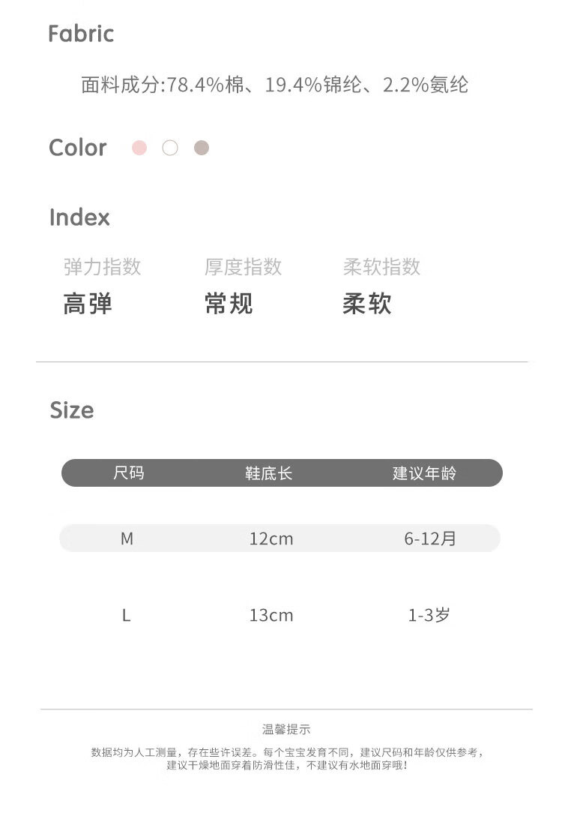Select the taupe gray color dot
562x825 pixels.
[x=202, y=148]
